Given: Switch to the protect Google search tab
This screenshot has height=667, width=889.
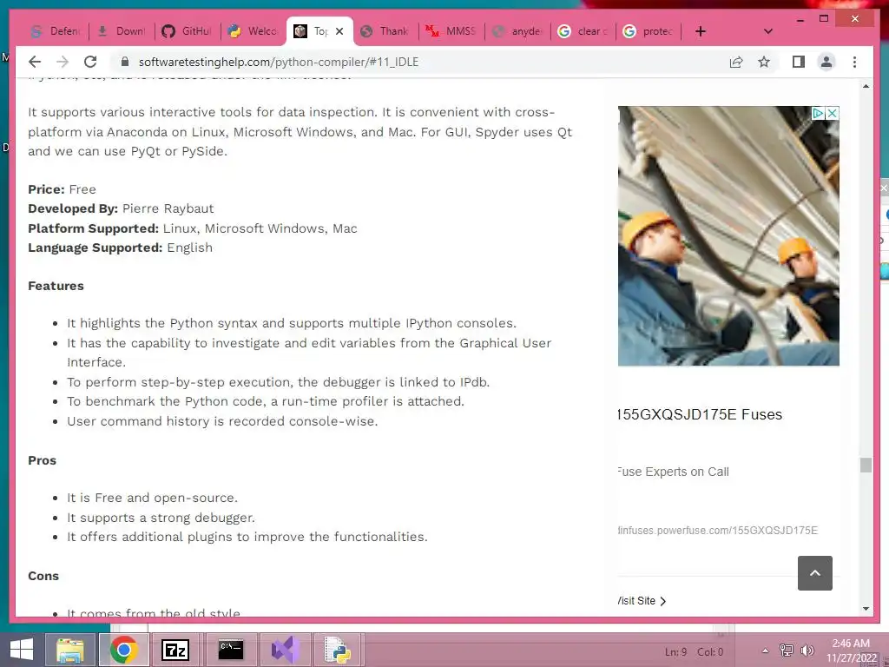Looking at the screenshot, I should 649,31.
